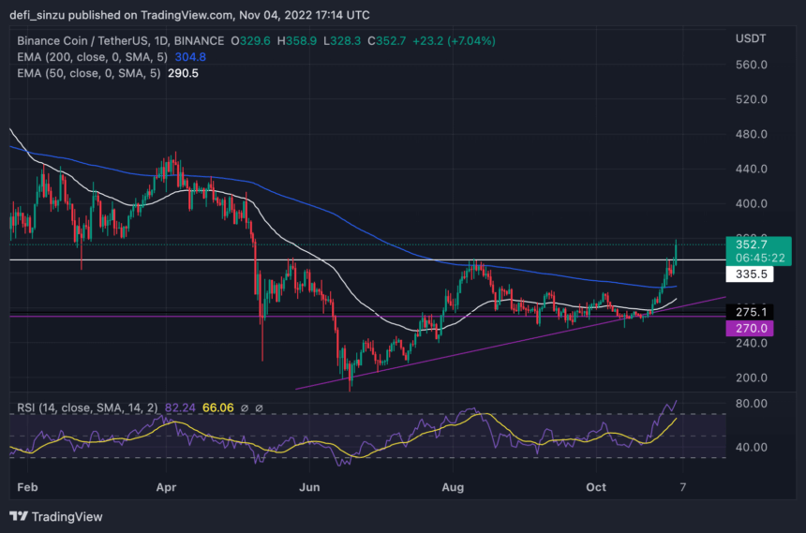Click the current price label 352.7

pos(752,244)
